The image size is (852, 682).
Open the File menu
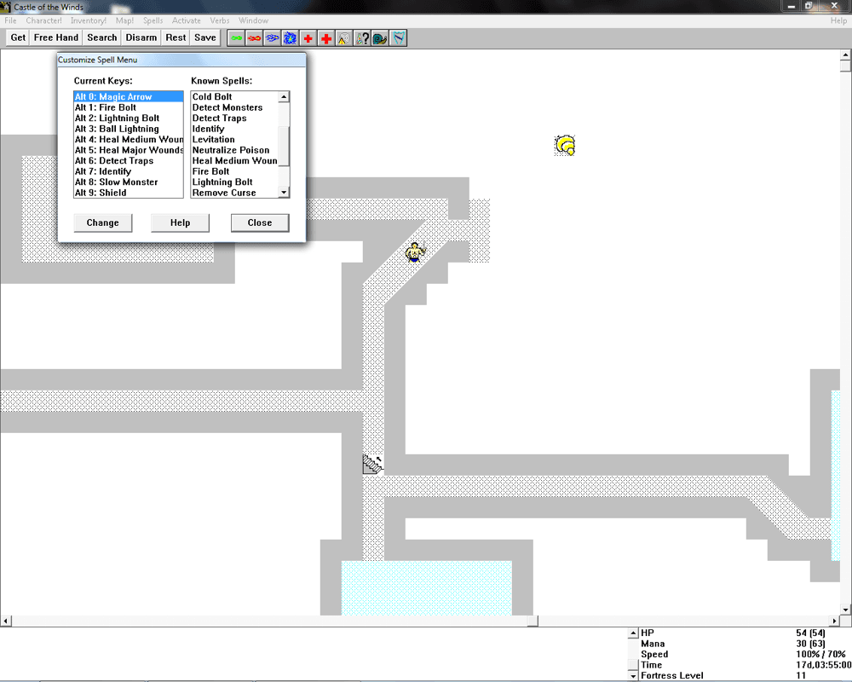(10, 20)
